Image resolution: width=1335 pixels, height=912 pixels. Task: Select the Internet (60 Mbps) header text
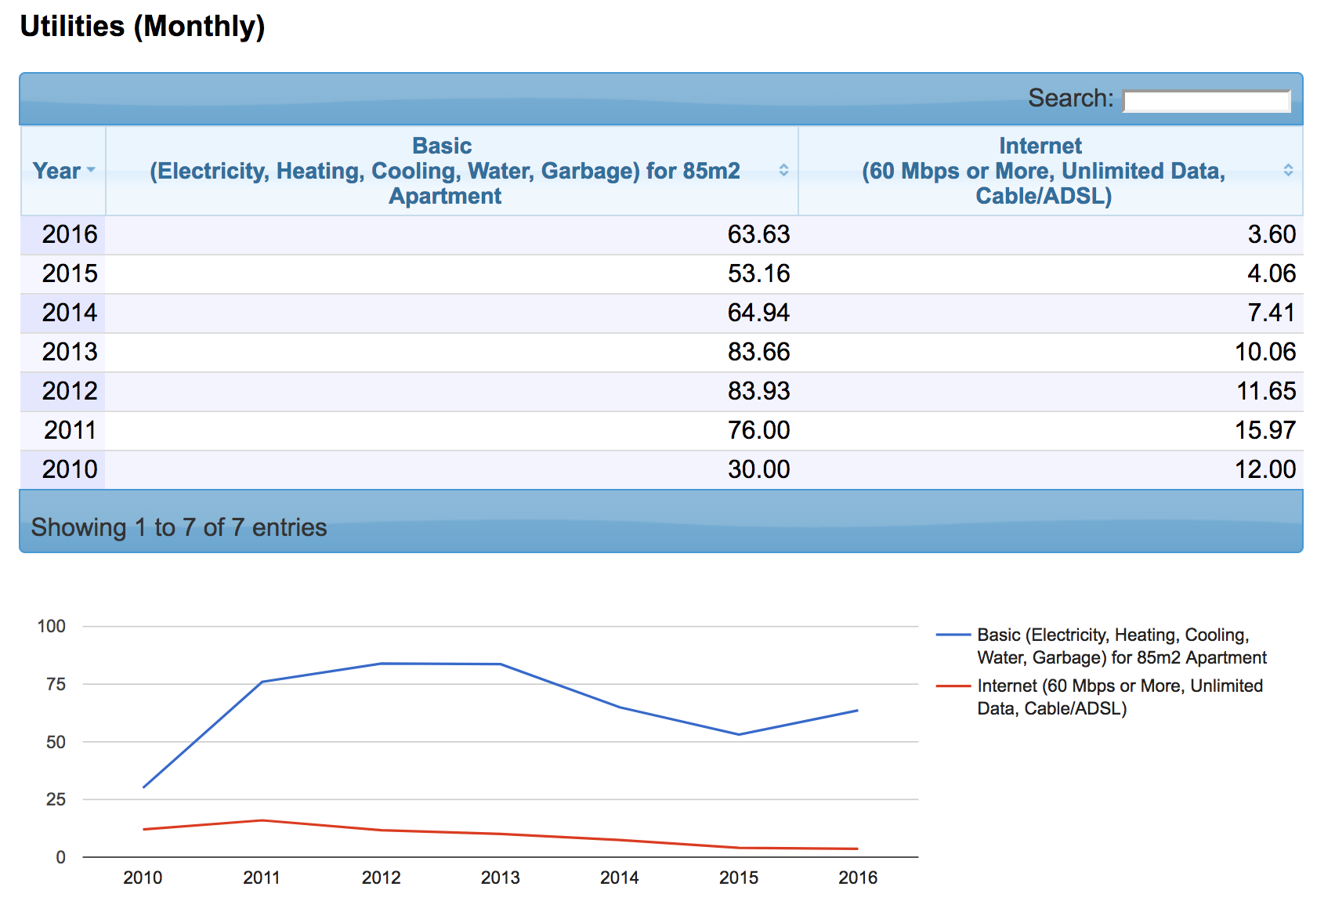click(1042, 171)
